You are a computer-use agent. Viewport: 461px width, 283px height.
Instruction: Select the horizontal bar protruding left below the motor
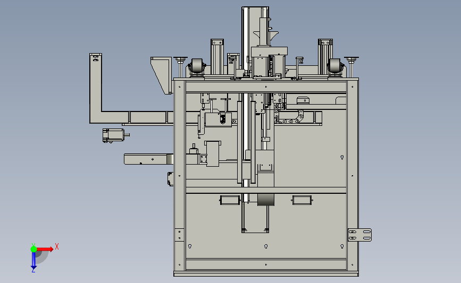point(148,159)
